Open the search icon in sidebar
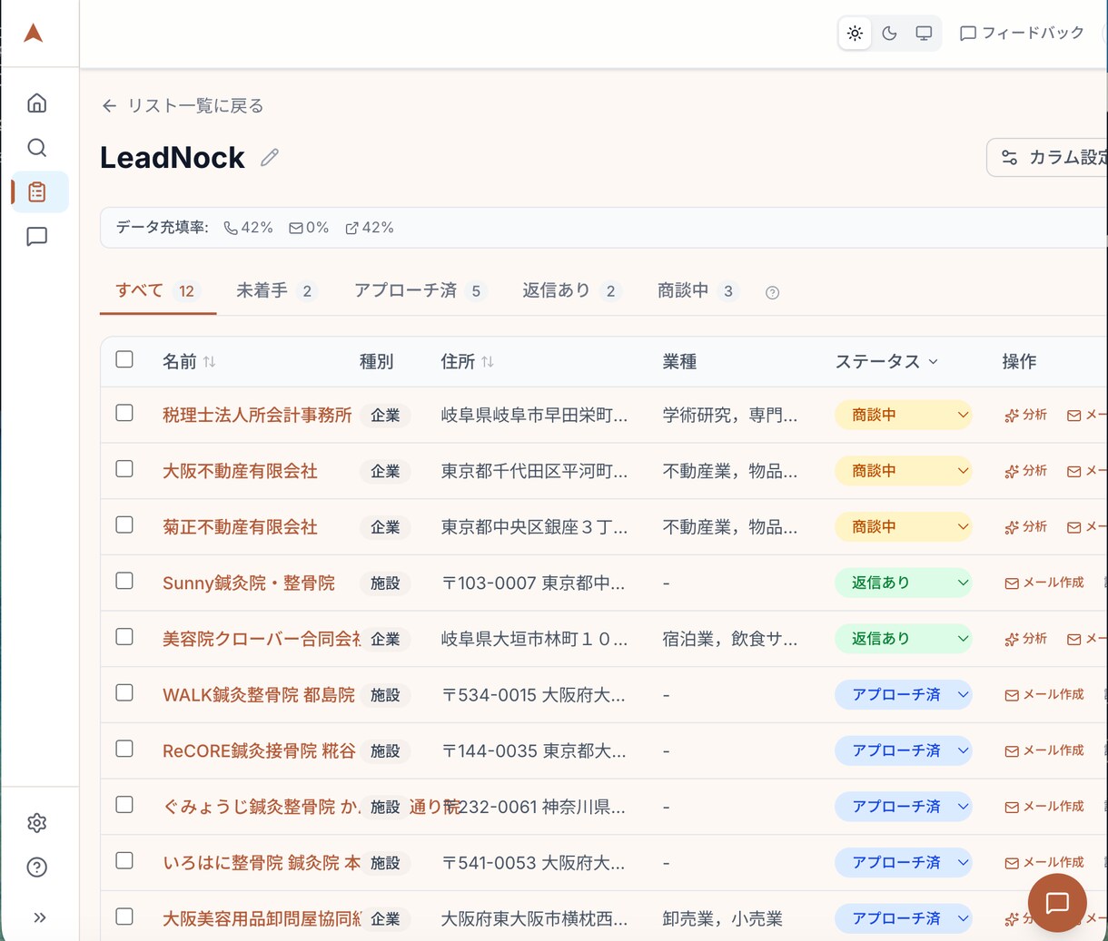Viewport: 1108px width, 941px height. coord(36,147)
